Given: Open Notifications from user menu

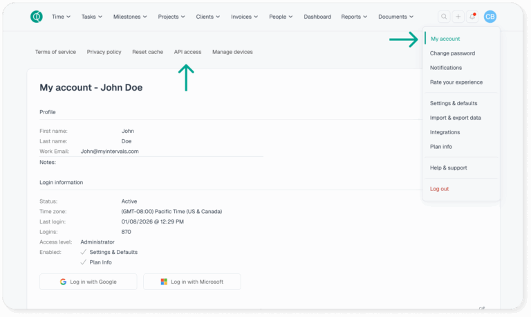Looking at the screenshot, I should [x=446, y=68].
